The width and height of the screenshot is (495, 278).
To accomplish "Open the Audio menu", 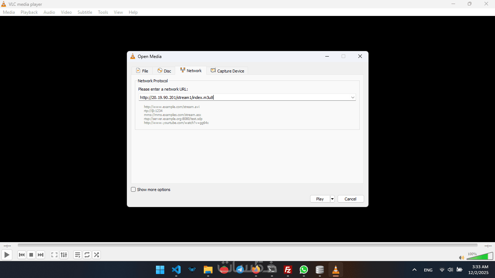I will (x=49, y=12).
